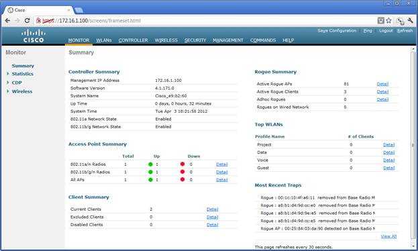
Task: Click View All under Most Recent Traps
Action: [388, 237]
